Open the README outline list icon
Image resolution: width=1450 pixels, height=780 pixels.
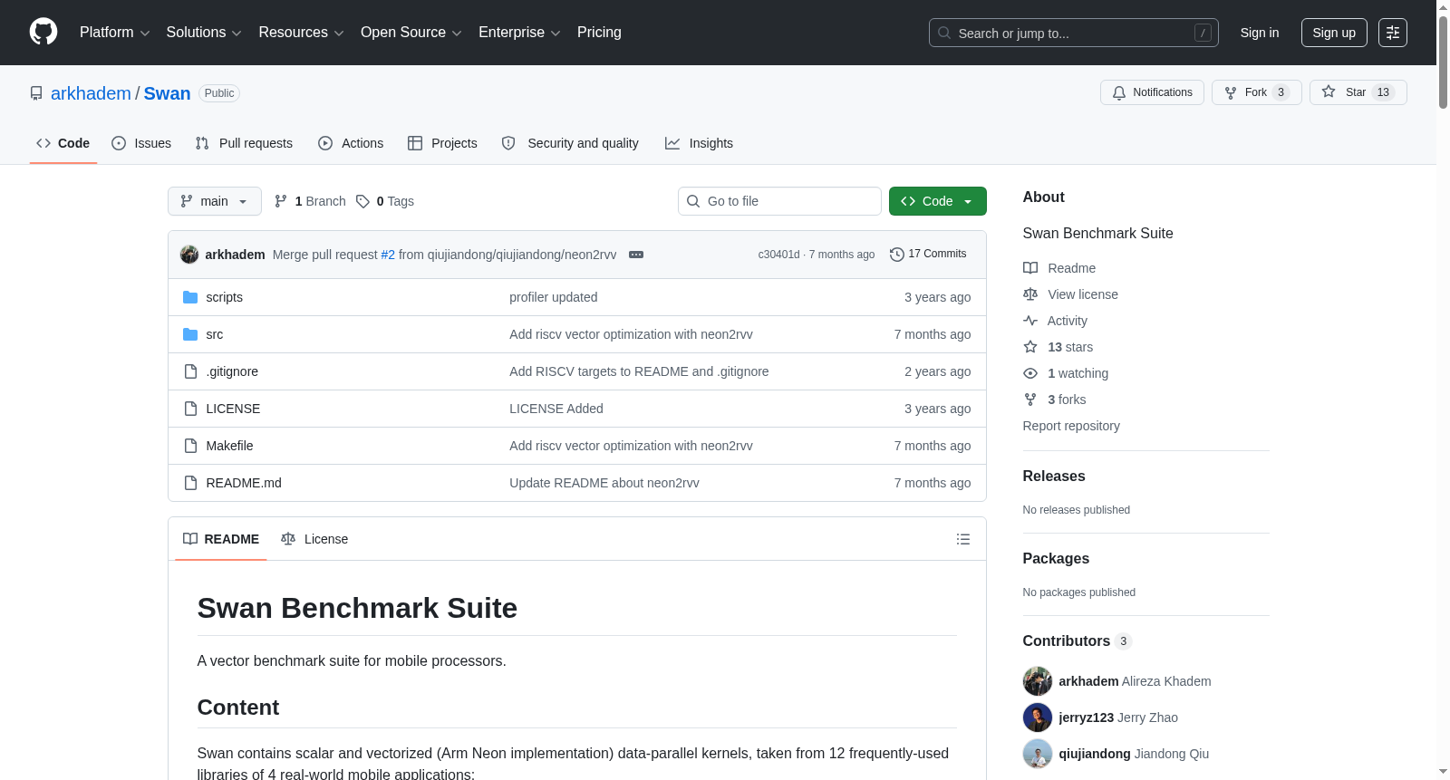(963, 539)
